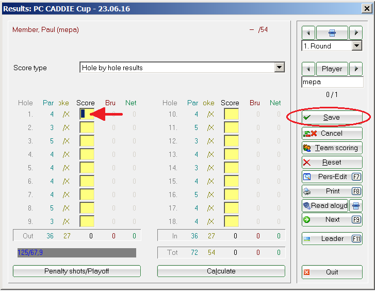375x291 pixels.
Task: Save the results
Action: point(332,117)
